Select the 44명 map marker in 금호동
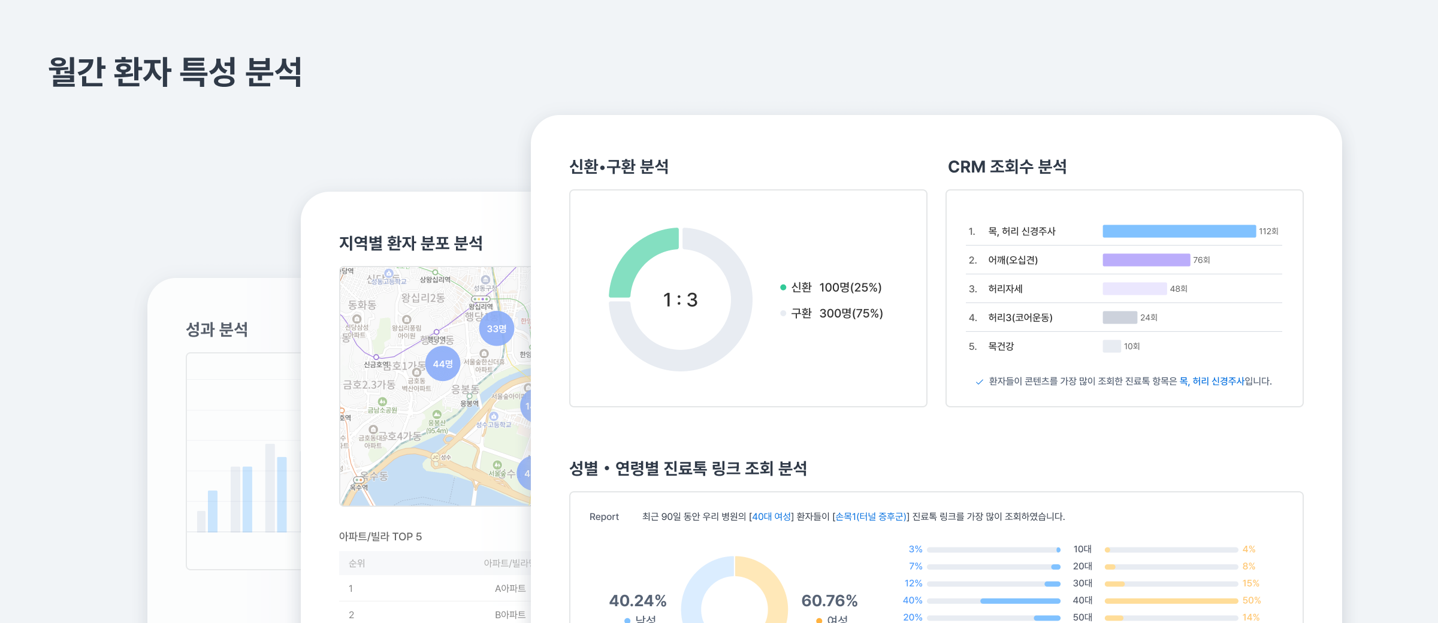 443,364
